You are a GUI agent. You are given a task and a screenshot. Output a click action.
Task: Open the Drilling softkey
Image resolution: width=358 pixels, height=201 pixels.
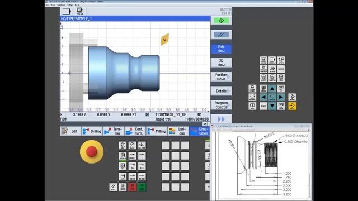(x=92, y=131)
